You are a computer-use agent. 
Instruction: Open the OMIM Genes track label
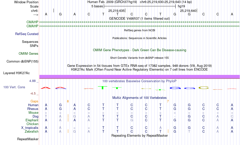coord(28,54)
